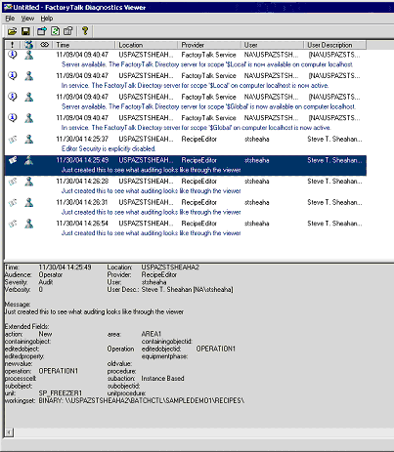Click person icon in the 14:26:54 row
Image resolution: width=394 pixels, height=452 pixels.
(x=29, y=224)
